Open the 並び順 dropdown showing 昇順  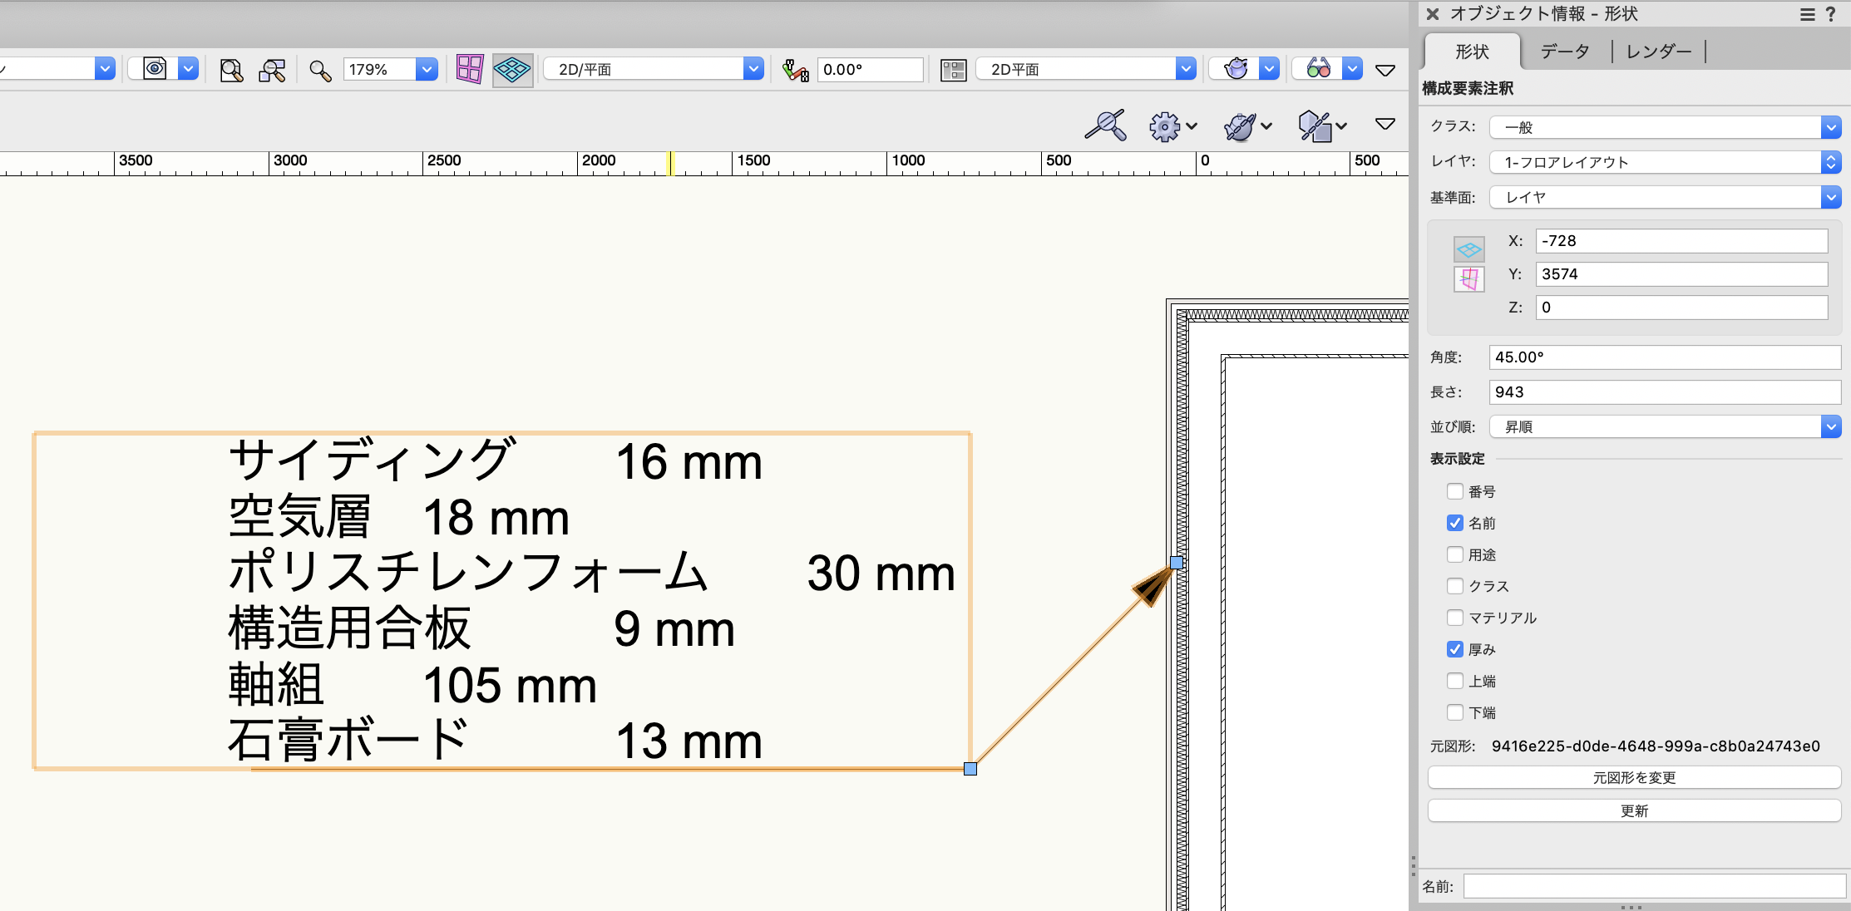(x=1665, y=426)
